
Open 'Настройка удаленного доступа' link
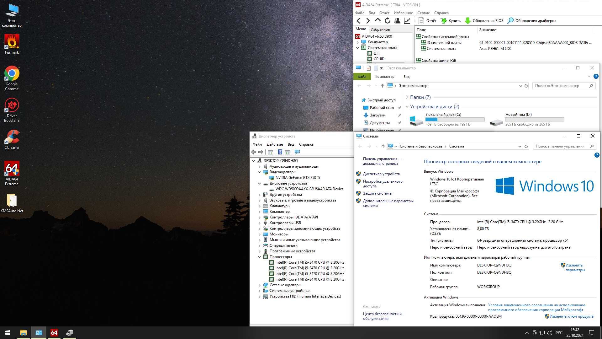[383, 184]
